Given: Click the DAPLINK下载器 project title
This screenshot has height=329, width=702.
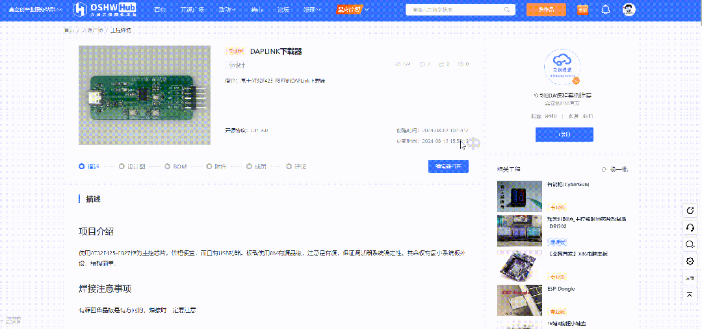Looking at the screenshot, I should (x=276, y=51).
